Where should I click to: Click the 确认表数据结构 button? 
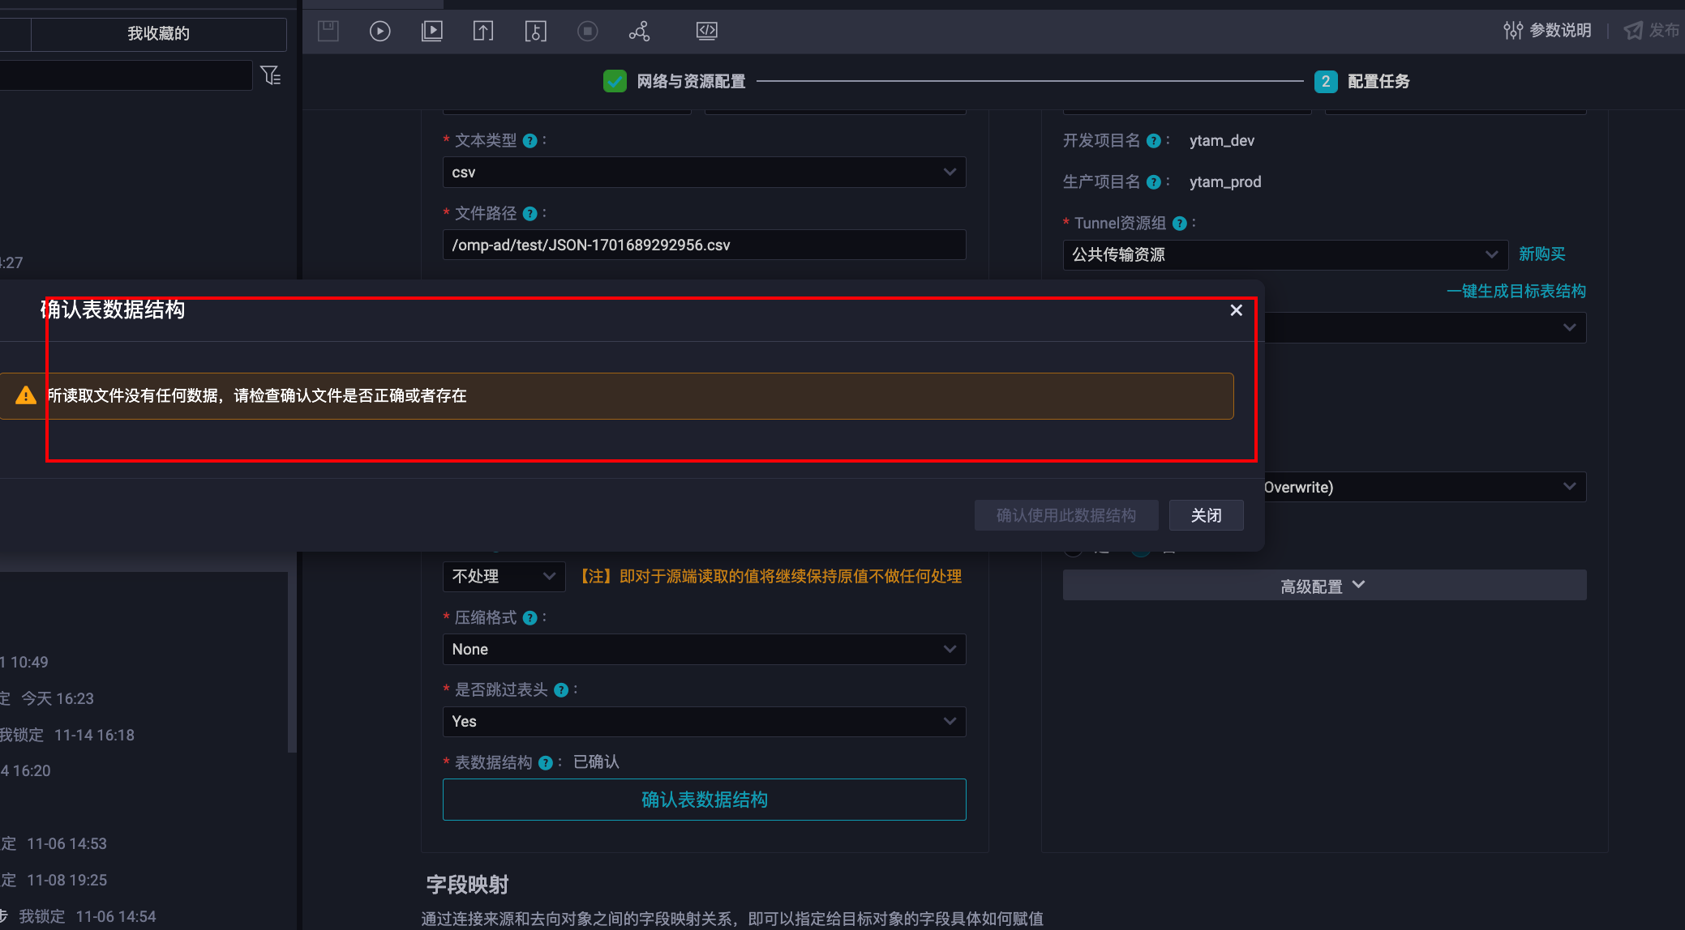[704, 800]
